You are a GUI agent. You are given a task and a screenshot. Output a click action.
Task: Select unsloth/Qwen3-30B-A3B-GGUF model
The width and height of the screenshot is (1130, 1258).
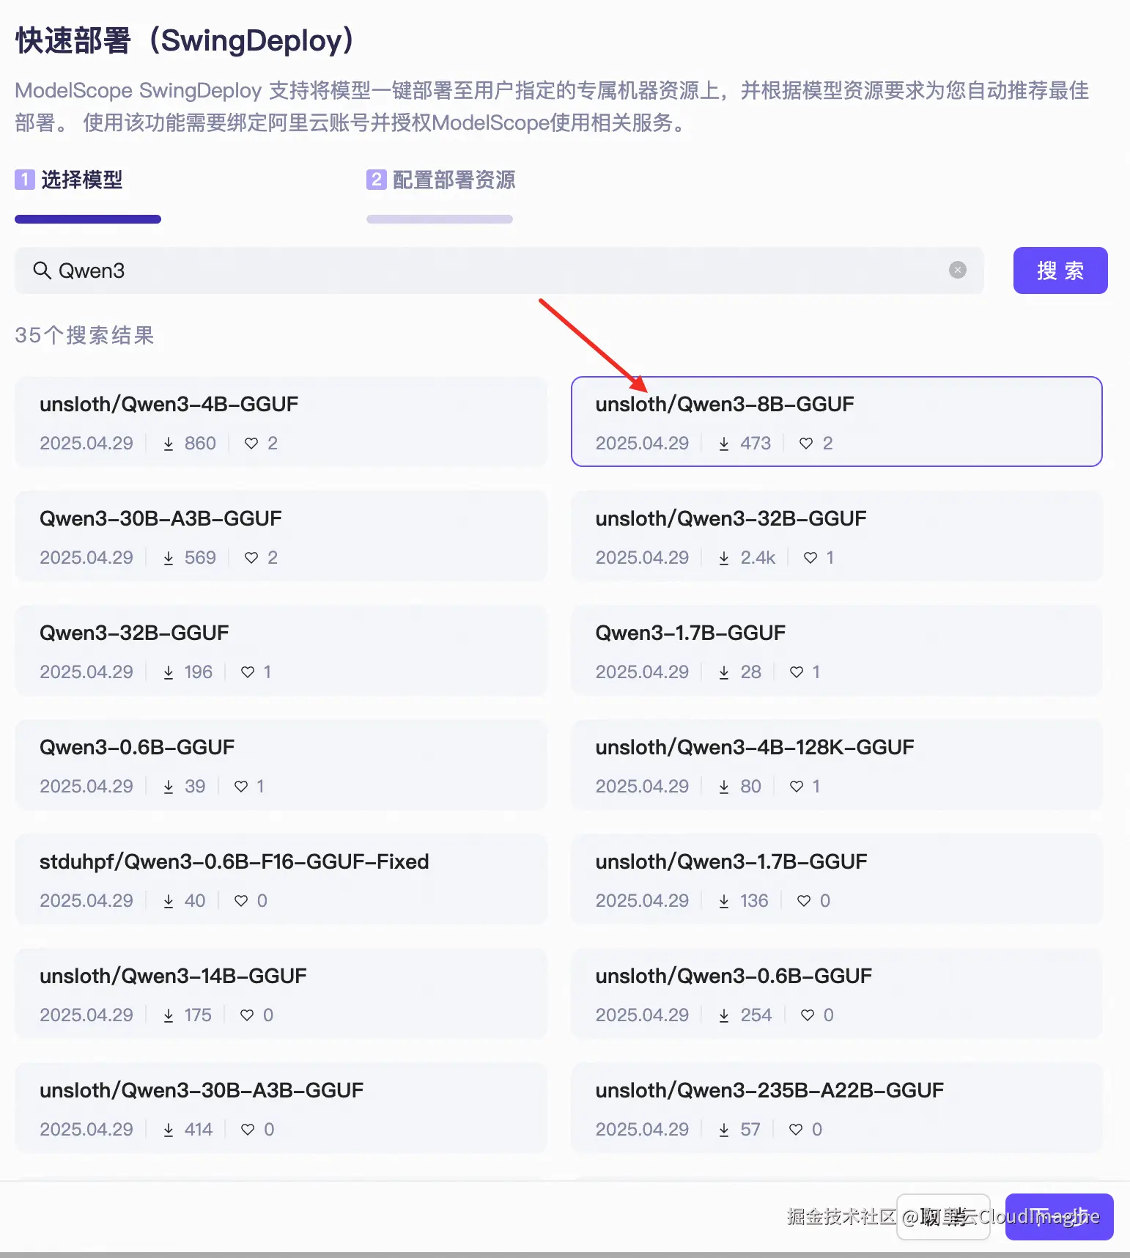[281, 1108]
